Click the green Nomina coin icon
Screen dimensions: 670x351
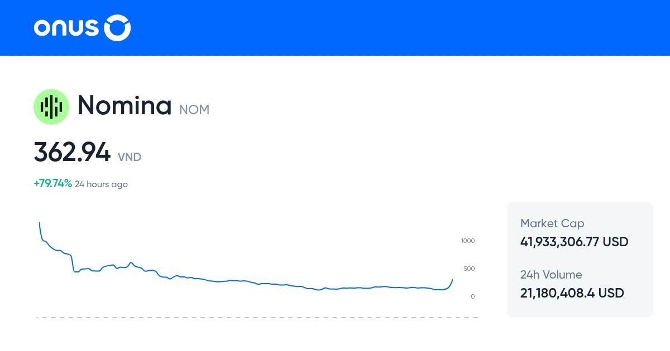pyautogui.click(x=51, y=106)
